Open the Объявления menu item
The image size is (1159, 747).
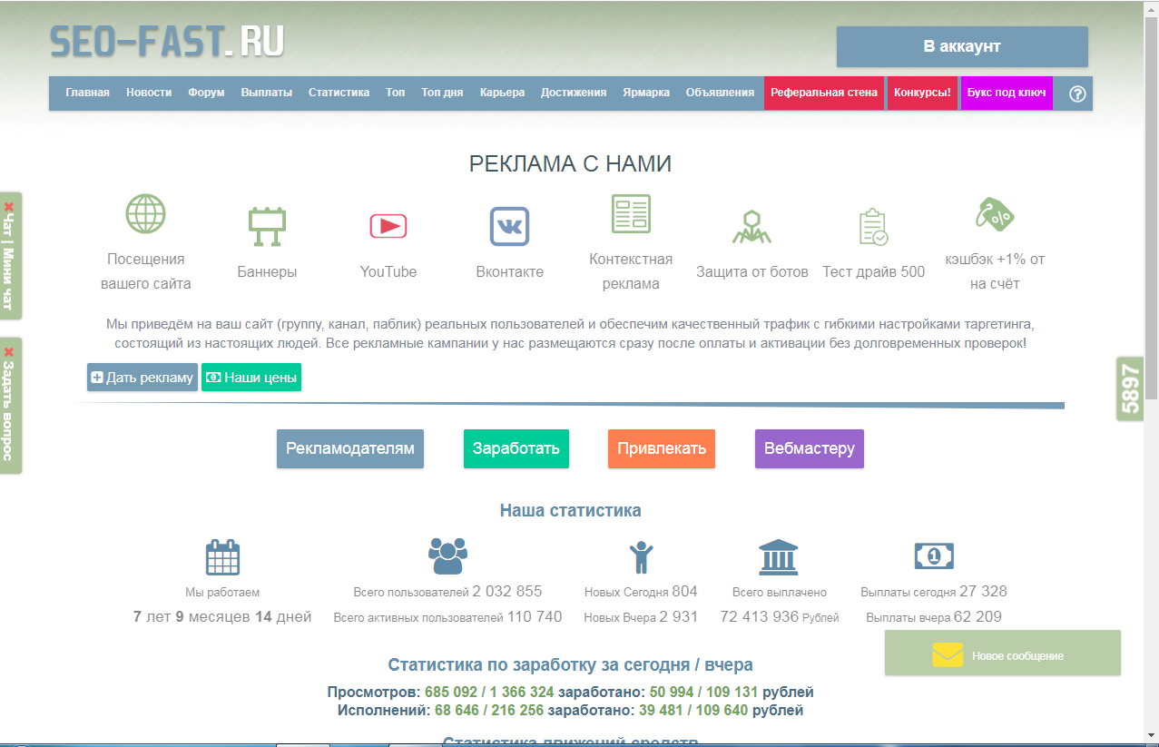point(720,93)
